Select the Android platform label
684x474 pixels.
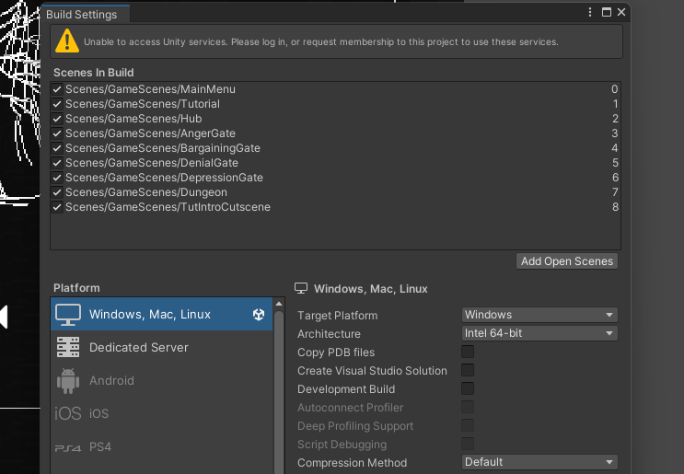(111, 381)
